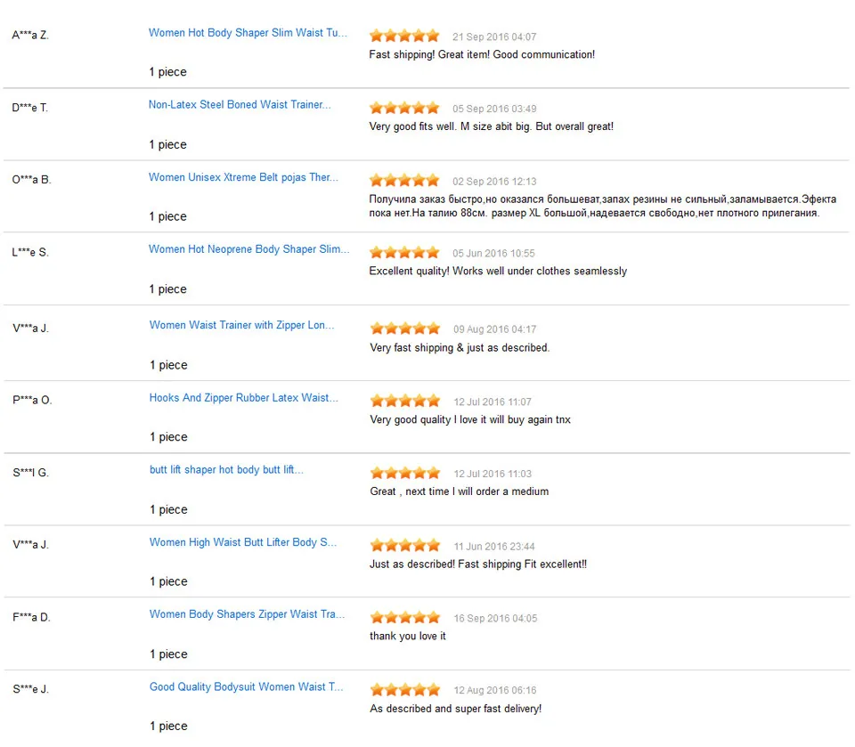855x747 pixels.
Task: Open 'Women Hot Neoprene Body Shaper' link
Action: pos(248,249)
